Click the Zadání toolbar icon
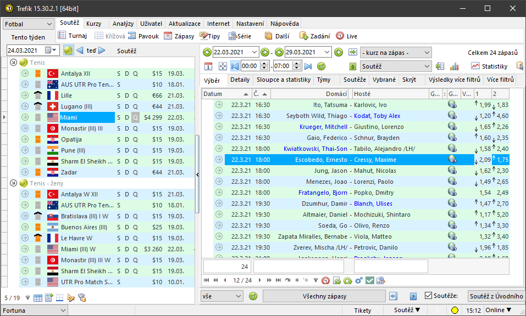This screenshot has height=316, width=526. (304, 36)
